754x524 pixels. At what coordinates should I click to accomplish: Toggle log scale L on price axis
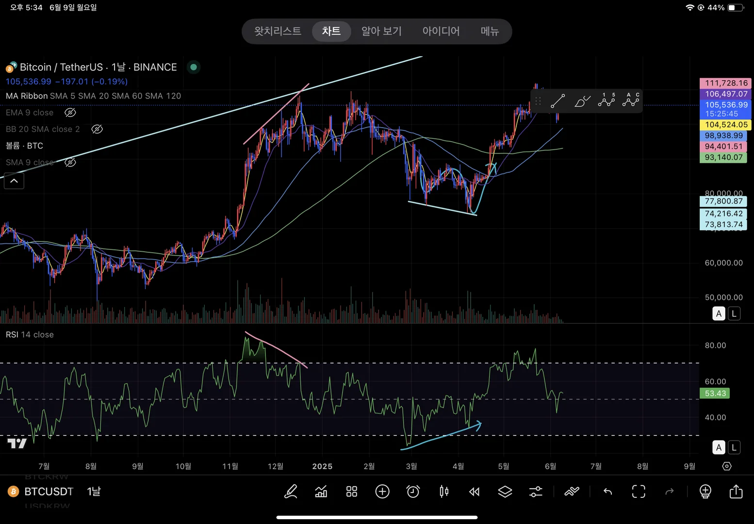coord(734,313)
